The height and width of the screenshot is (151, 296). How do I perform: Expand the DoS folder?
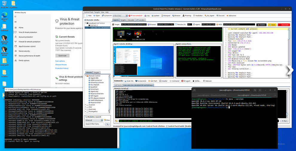pos(86,107)
